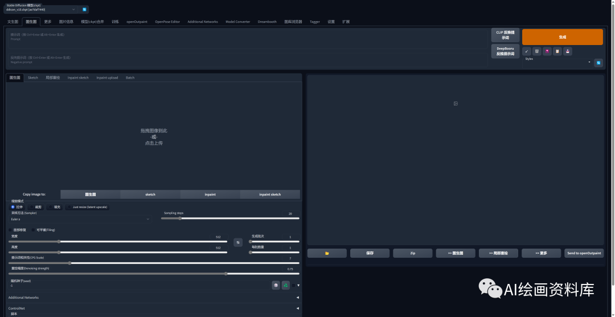Click the seed input field showing -1
Screen dimensions: 615x317
(x=140, y=286)
